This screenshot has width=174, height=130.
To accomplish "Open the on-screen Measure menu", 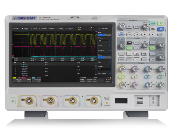I will 43,29.
